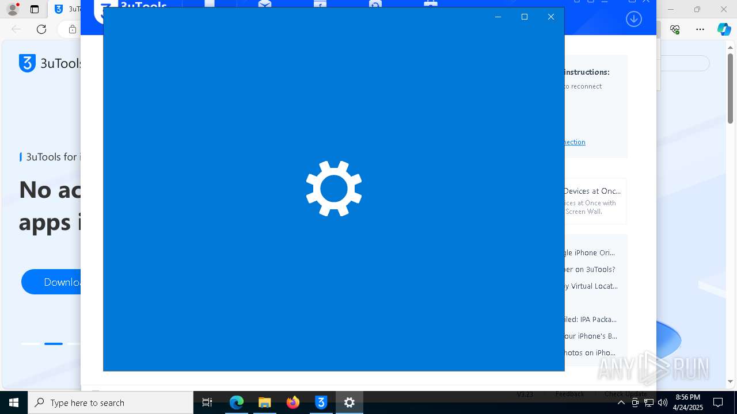Close the blue Settings window
This screenshot has width=737, height=414.
pyautogui.click(x=551, y=17)
